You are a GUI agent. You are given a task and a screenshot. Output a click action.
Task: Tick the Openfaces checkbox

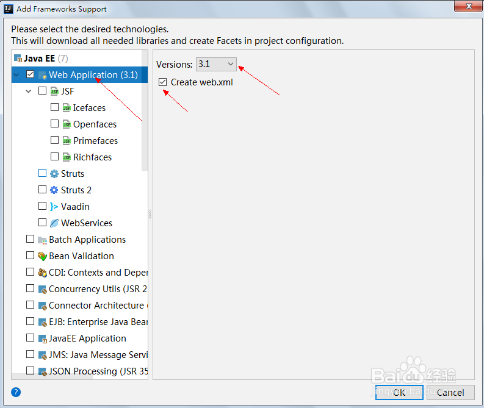coord(55,124)
